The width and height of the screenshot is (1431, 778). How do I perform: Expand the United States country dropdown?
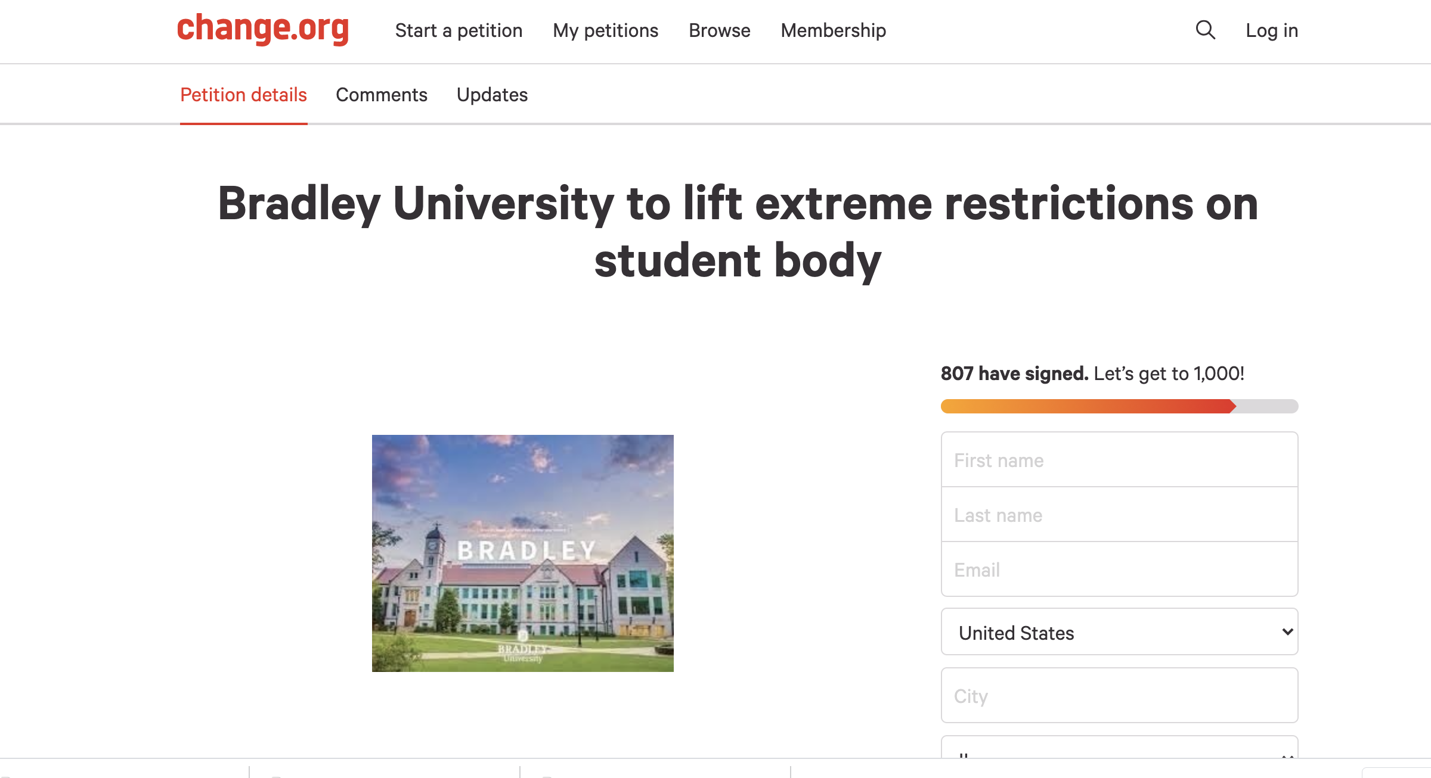click(x=1119, y=632)
